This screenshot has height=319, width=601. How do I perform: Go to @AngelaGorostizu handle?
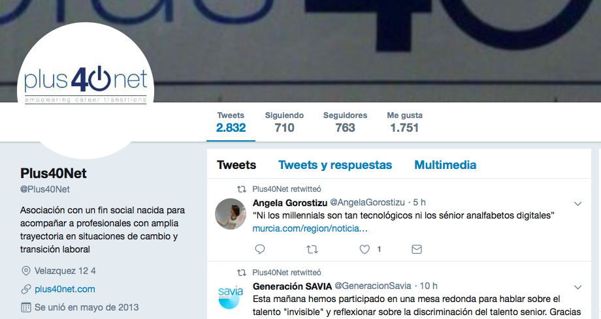[x=367, y=203]
